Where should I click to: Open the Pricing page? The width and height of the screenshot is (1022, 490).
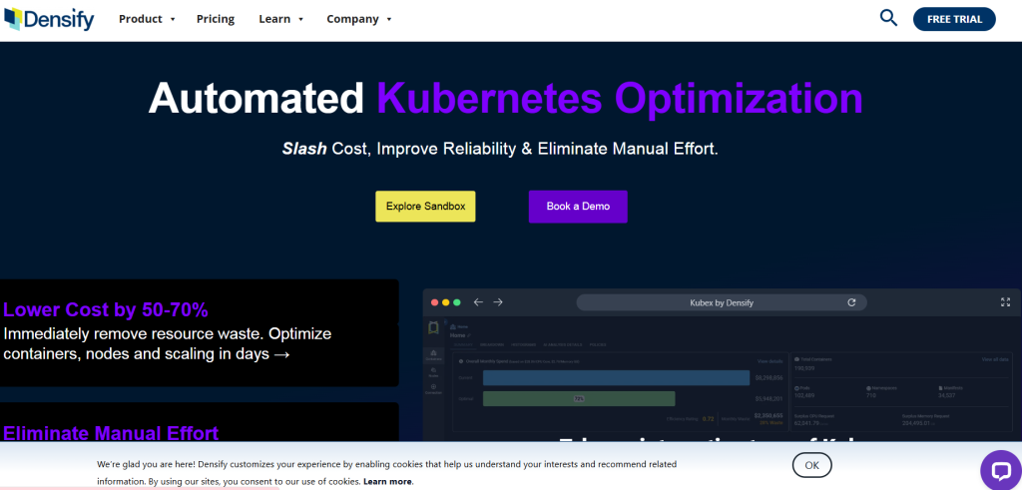[216, 19]
